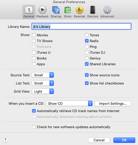
Task: Open help with the question mark button
Action: click(x=6, y=140)
